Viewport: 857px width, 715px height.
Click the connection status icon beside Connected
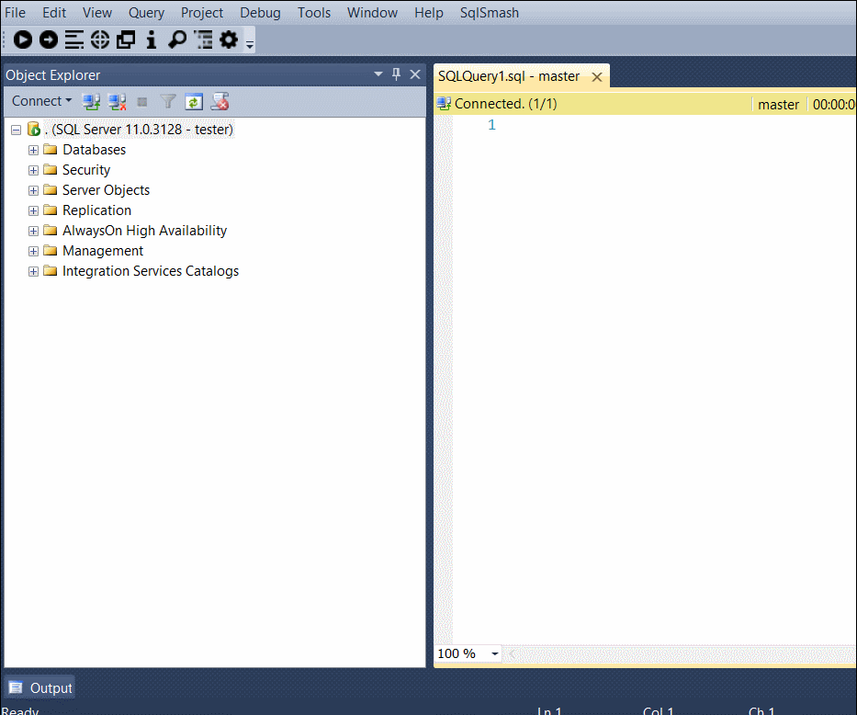click(x=444, y=103)
